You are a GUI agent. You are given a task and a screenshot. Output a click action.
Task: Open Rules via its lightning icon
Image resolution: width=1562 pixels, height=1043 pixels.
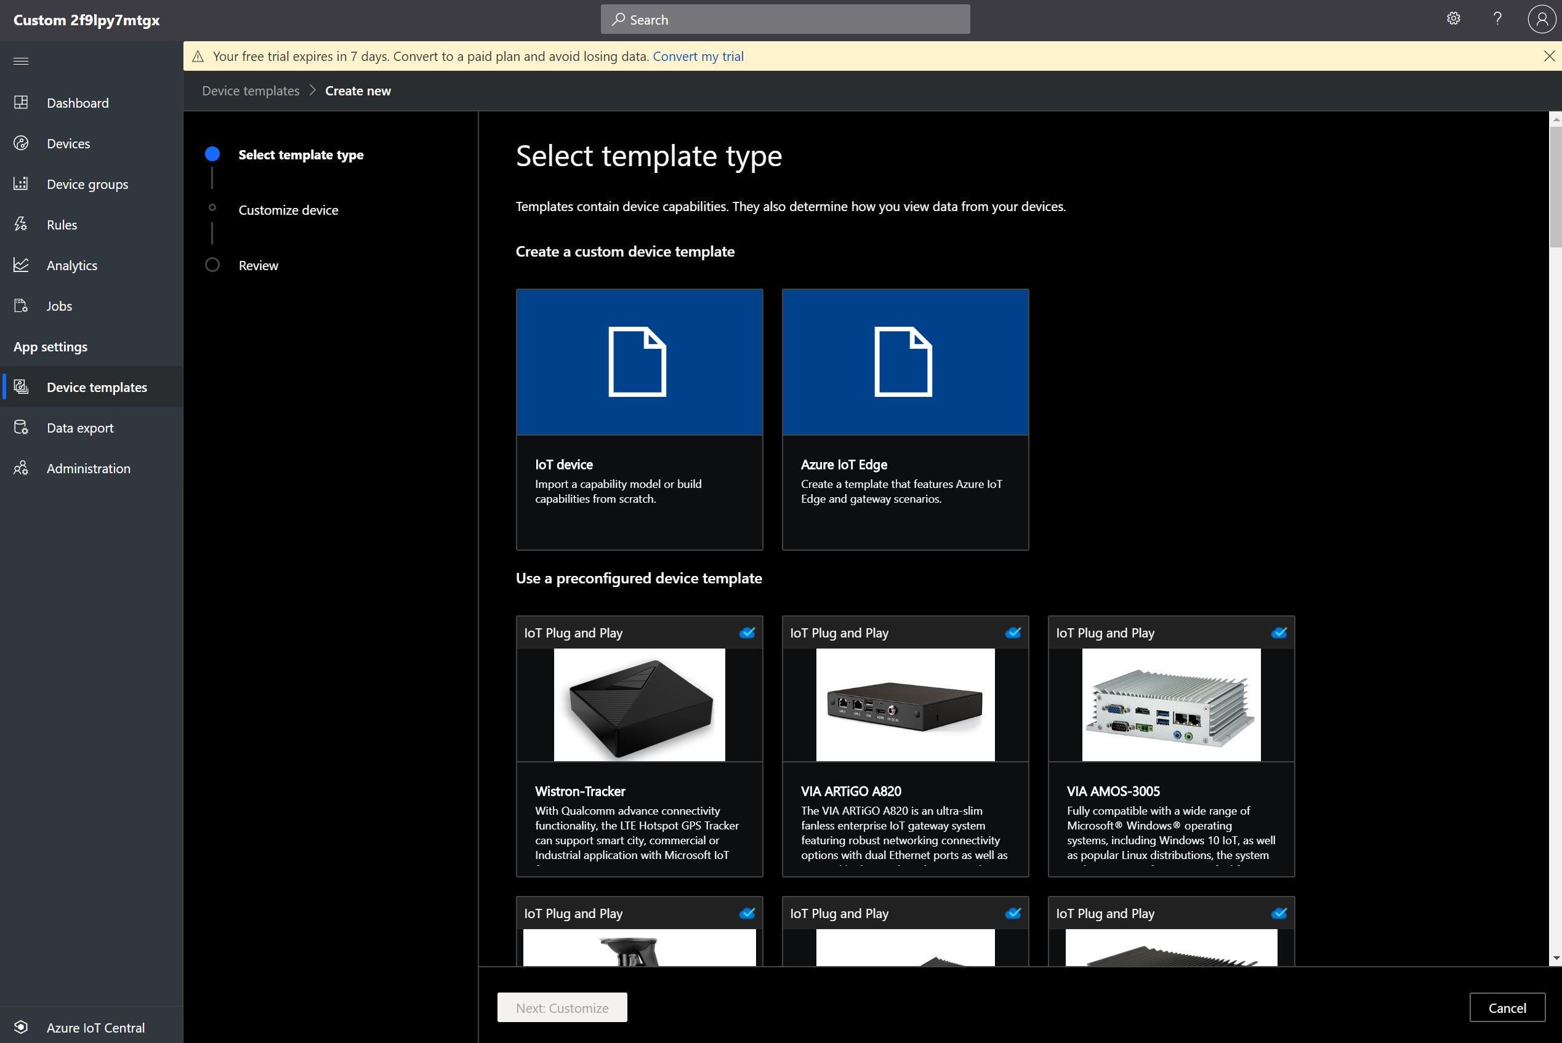click(22, 224)
